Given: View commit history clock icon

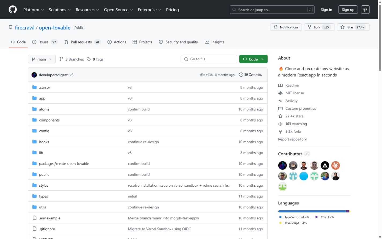Looking at the screenshot, I should pos(241,75).
